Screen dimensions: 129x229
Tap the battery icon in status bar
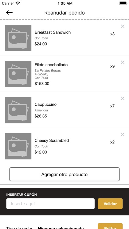point(123,3)
